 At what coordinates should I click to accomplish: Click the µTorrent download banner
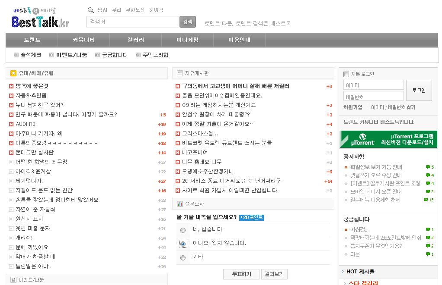click(x=388, y=139)
